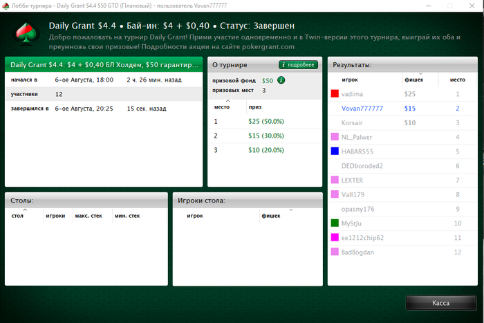This screenshot has height=323, width=484.
Task: Click the 'начался в' start time row
Action: 104,80
